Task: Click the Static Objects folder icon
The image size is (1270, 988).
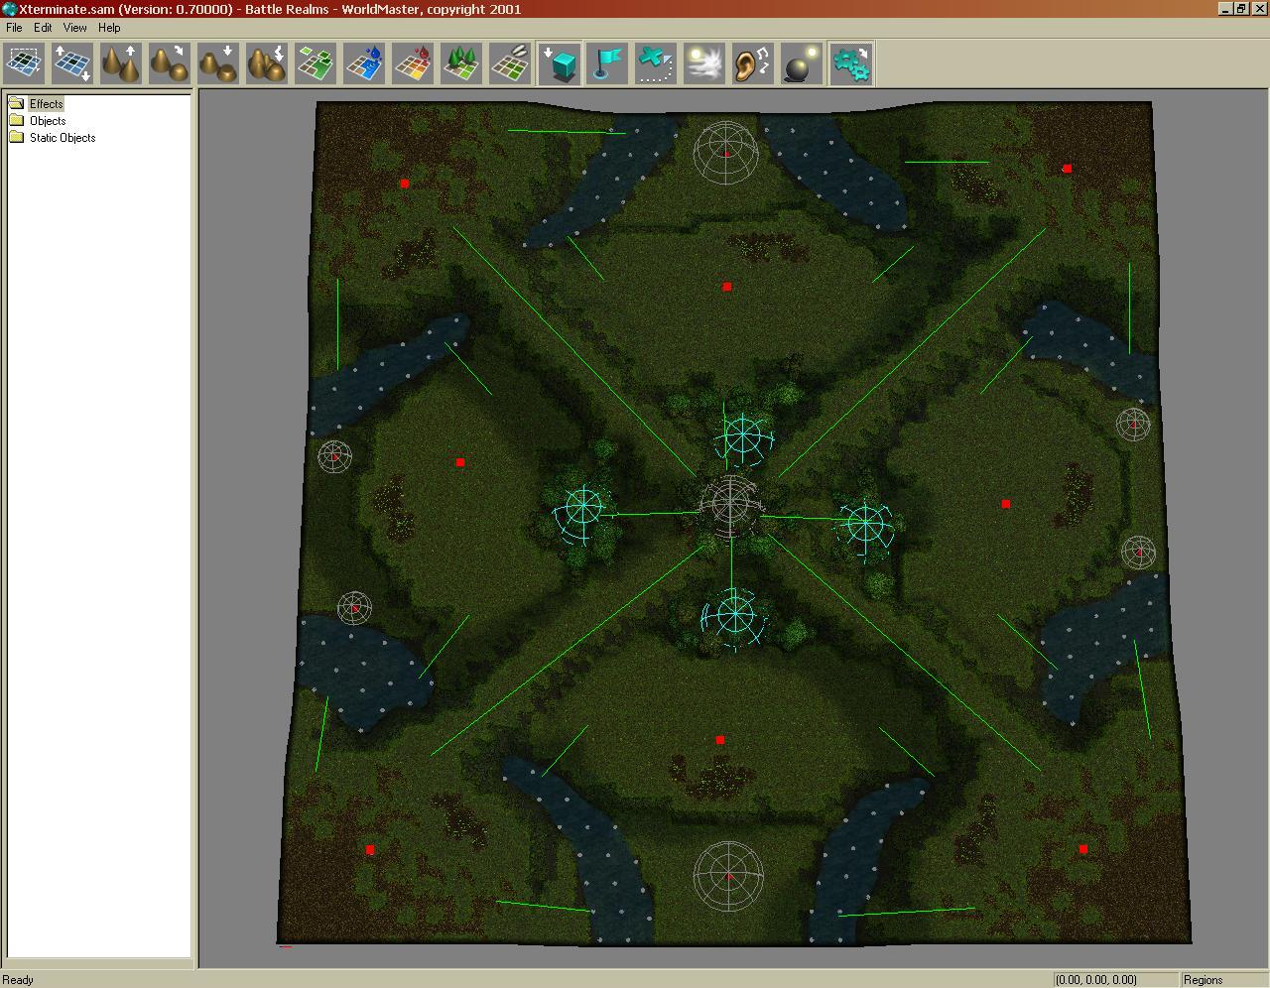Action: (16, 137)
